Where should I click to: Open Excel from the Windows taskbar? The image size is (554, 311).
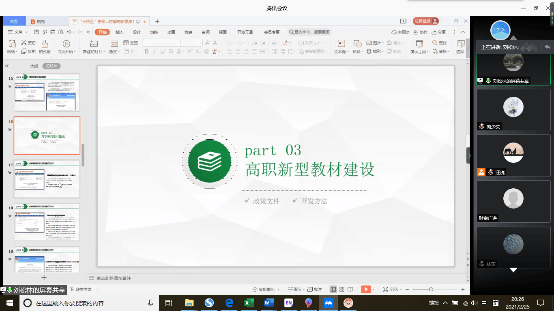point(249,303)
